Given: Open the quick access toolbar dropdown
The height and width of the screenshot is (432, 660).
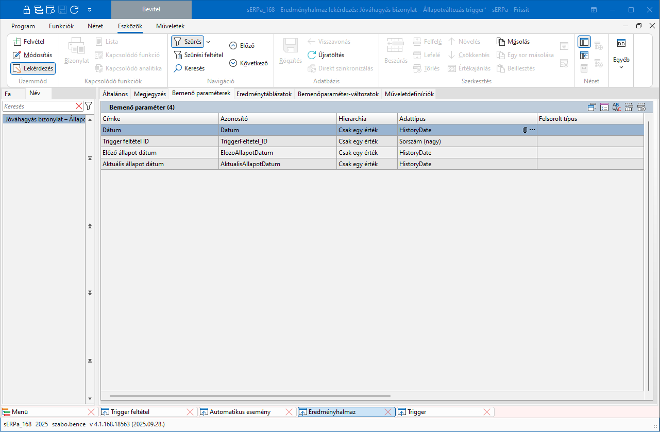Looking at the screenshot, I should pyautogui.click(x=90, y=10).
